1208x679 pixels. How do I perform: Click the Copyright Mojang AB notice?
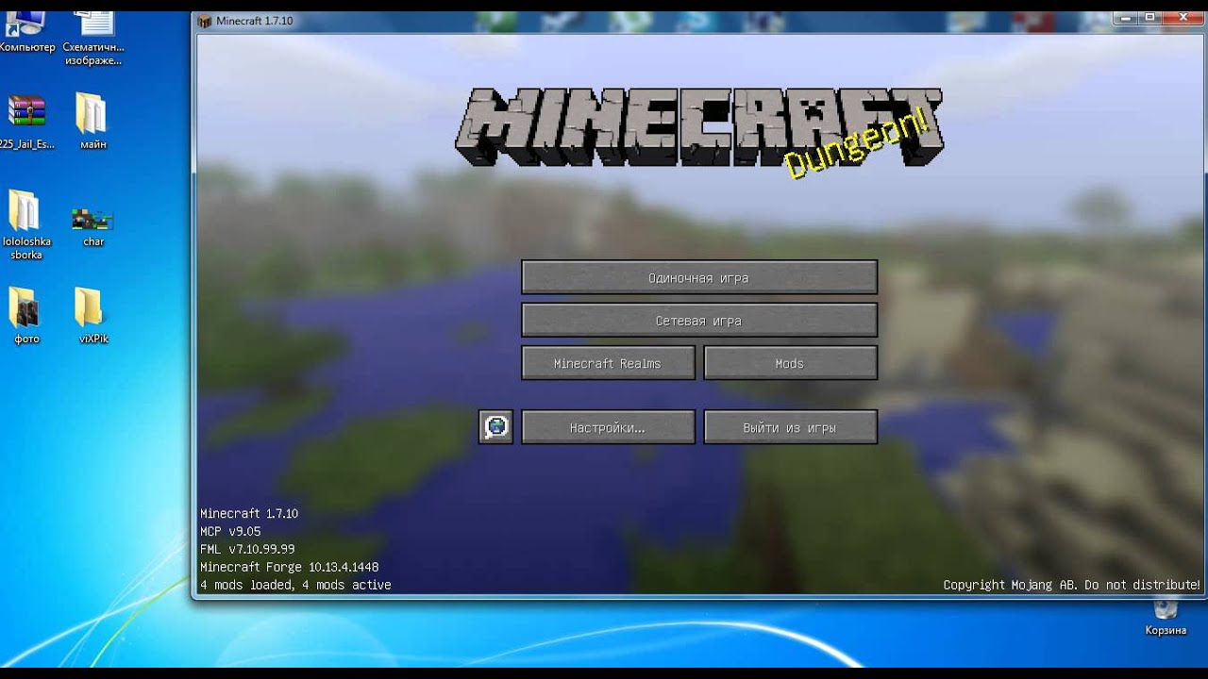(x=1072, y=585)
